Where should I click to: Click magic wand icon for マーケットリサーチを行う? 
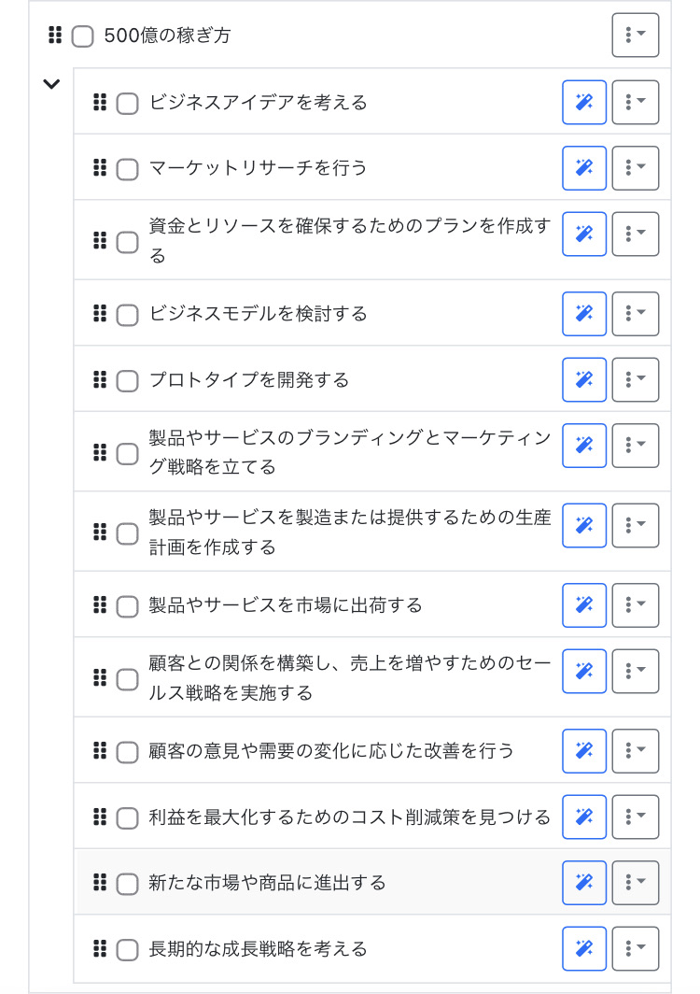pyautogui.click(x=584, y=168)
